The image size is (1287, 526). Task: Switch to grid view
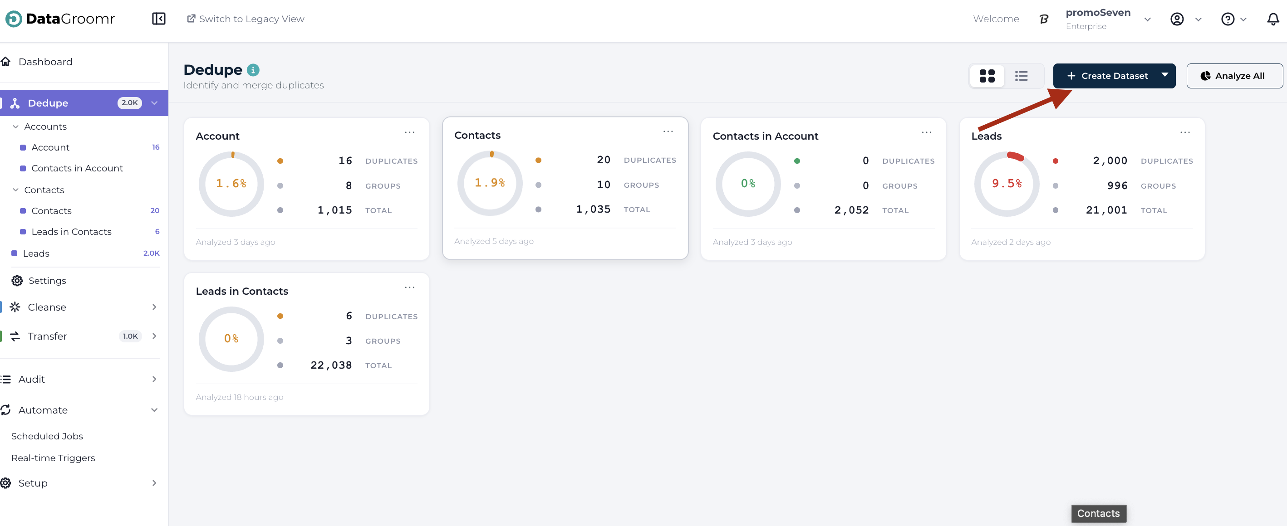tap(987, 76)
